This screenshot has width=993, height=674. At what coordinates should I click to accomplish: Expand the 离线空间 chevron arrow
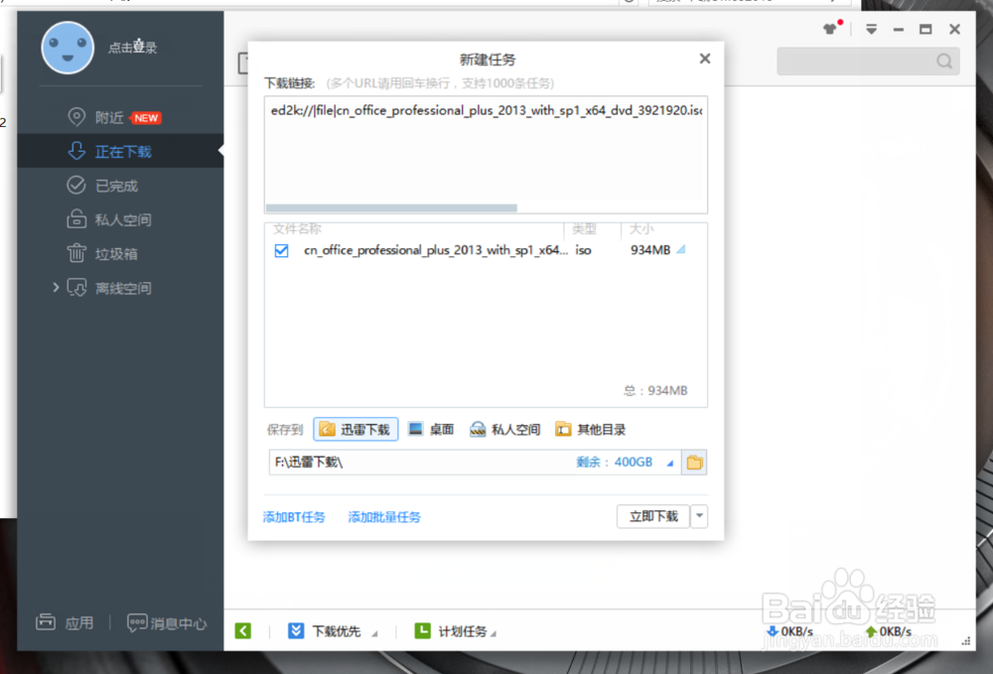pyautogui.click(x=56, y=287)
